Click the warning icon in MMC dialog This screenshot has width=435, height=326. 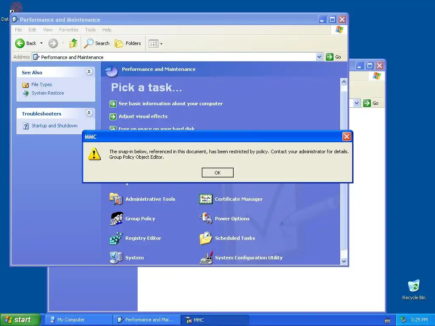pyautogui.click(x=94, y=154)
